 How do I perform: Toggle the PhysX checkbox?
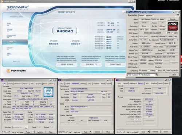click(157, 70)
